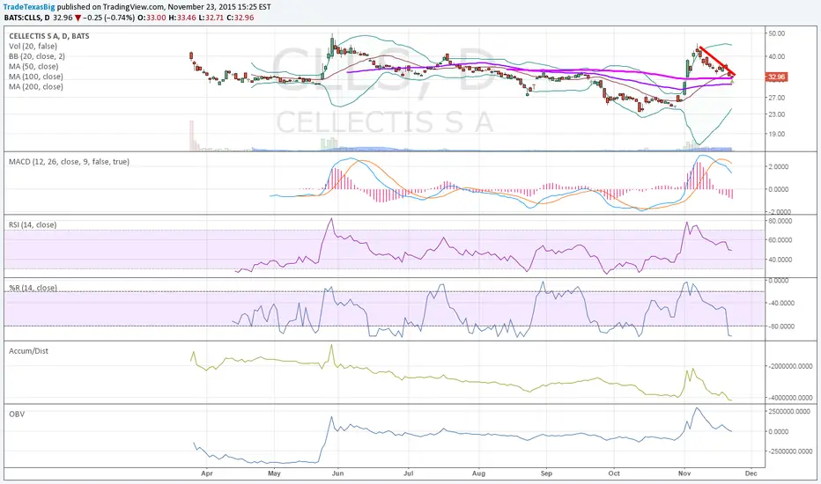The width and height of the screenshot is (821, 484).
Task: Click the -2500000.0000 OBV axis label
Action: tap(790, 451)
